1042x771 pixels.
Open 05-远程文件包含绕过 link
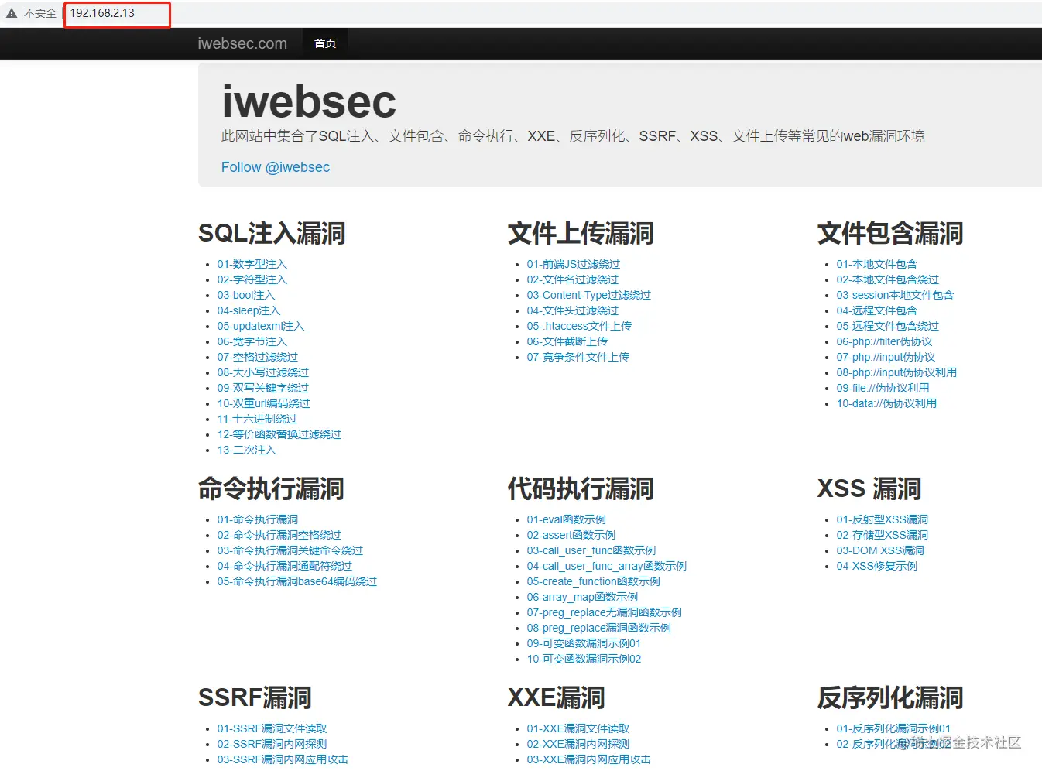click(x=888, y=326)
